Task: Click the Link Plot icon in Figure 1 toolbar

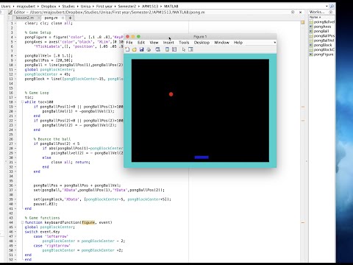Action: [157, 49]
